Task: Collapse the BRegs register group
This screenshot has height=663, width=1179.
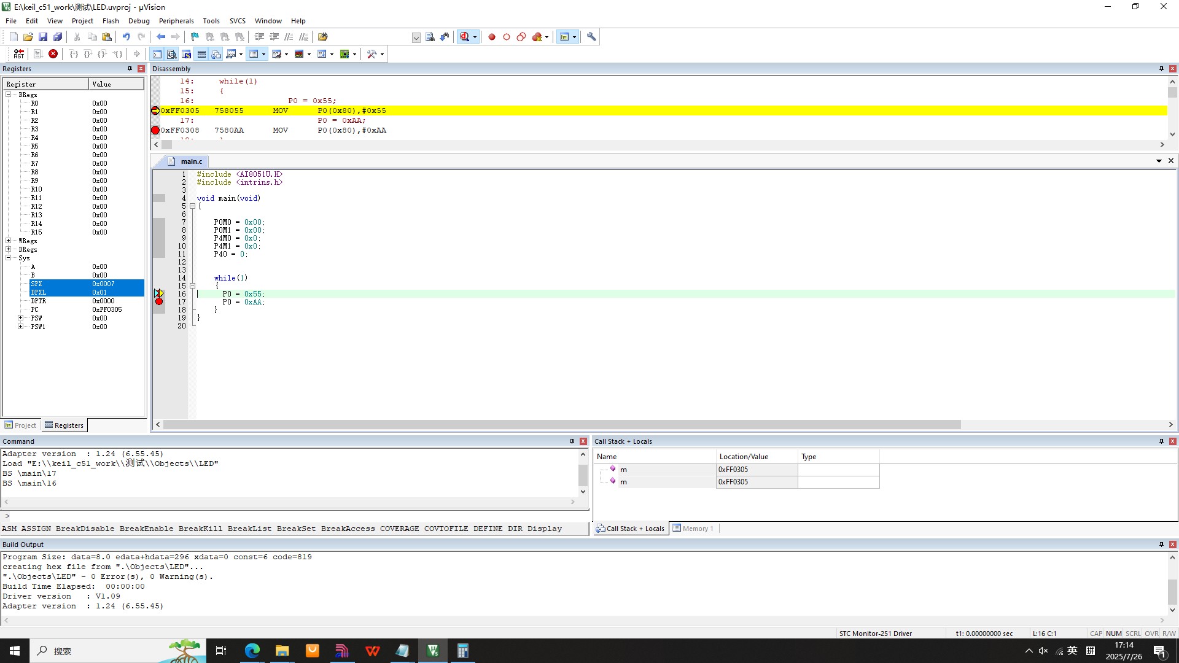Action: click(9, 95)
